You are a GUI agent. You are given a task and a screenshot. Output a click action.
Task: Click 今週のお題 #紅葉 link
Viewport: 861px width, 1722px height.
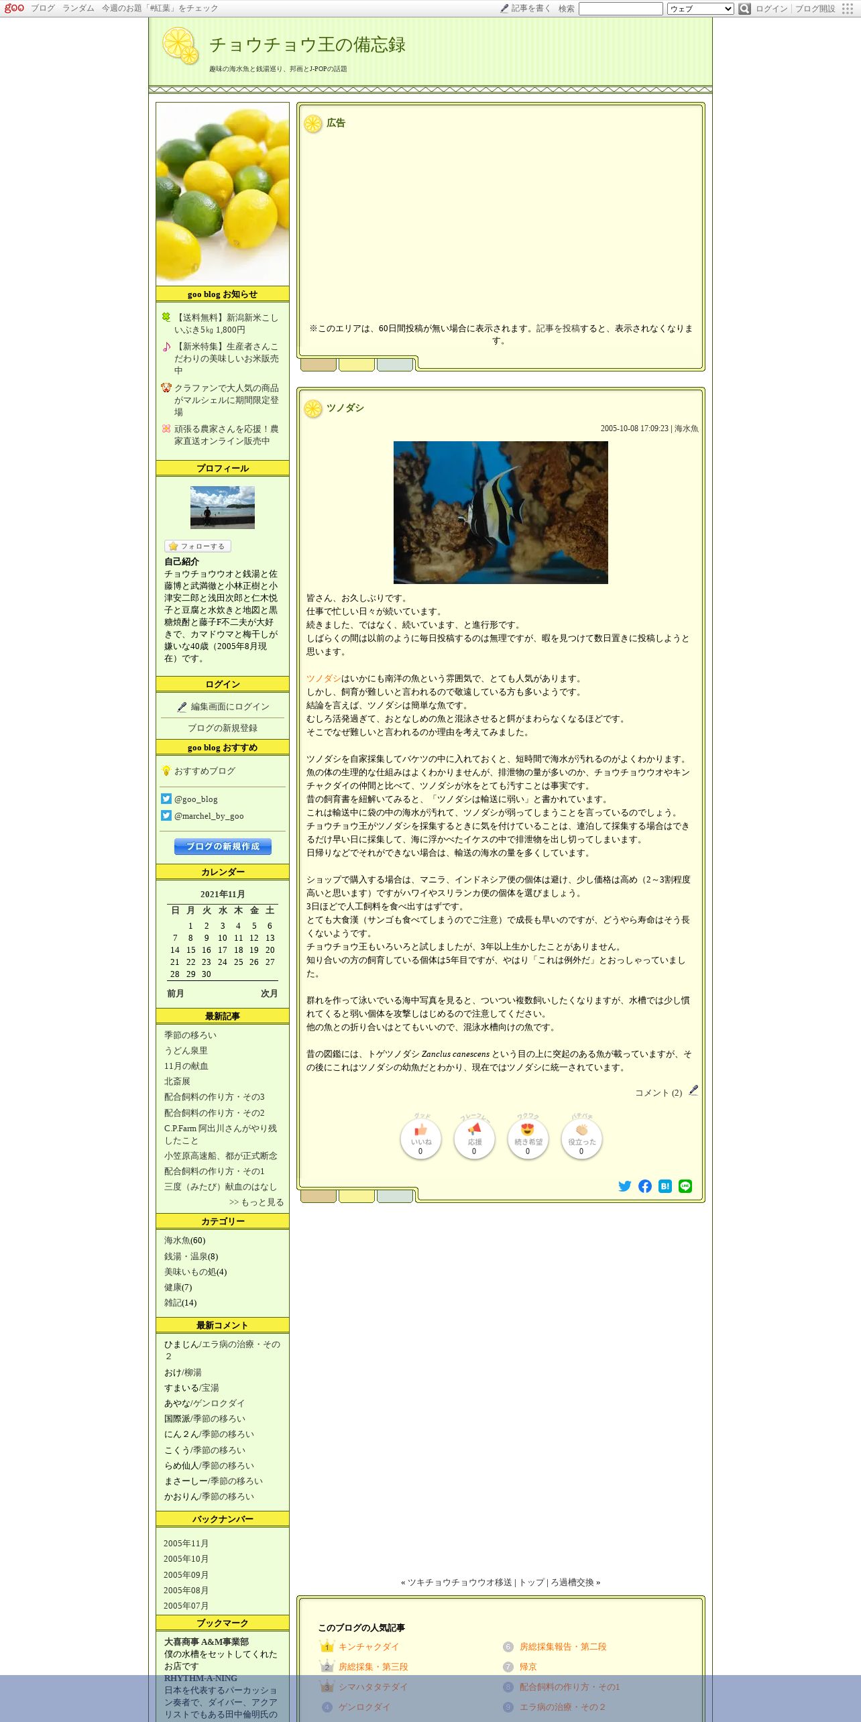coord(160,8)
